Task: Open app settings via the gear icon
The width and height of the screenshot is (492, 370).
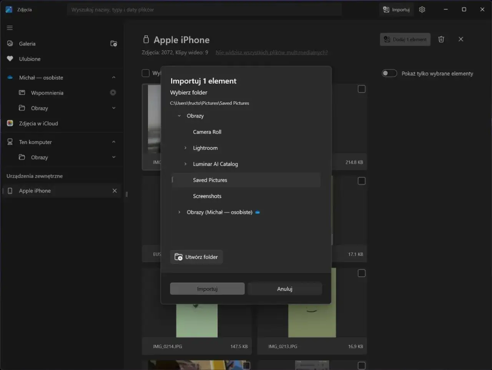Action: pyautogui.click(x=422, y=9)
